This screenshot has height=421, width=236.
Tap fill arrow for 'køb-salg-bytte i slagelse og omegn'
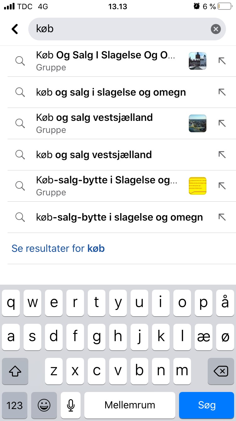(222, 217)
